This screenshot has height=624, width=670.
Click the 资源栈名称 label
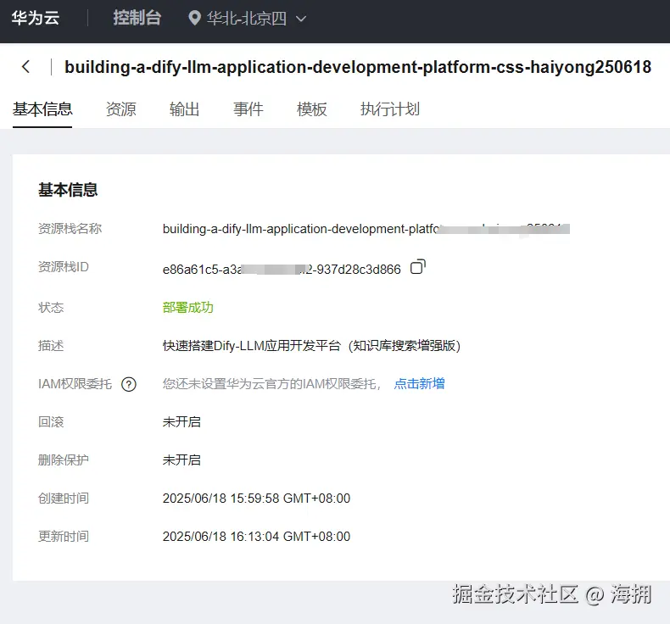70,229
